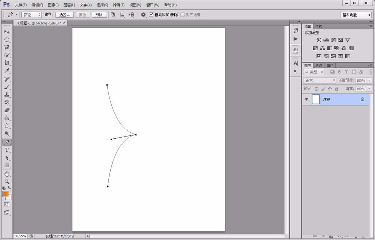
Task: Select the Zoom tool in toolbox
Action: click(7, 181)
